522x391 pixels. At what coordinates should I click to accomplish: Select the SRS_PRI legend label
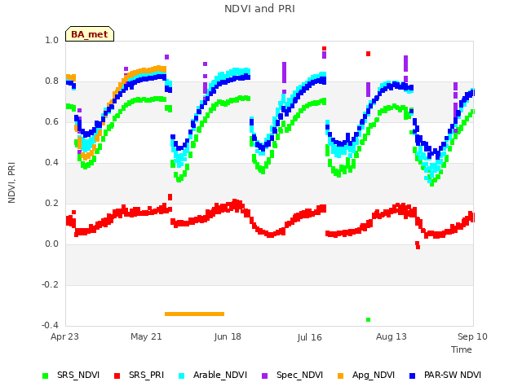146,375
